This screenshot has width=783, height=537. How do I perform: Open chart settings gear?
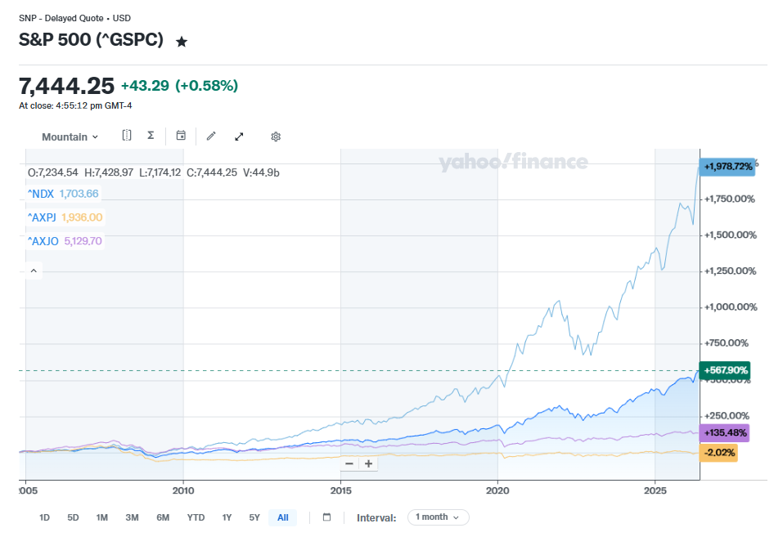click(x=276, y=136)
